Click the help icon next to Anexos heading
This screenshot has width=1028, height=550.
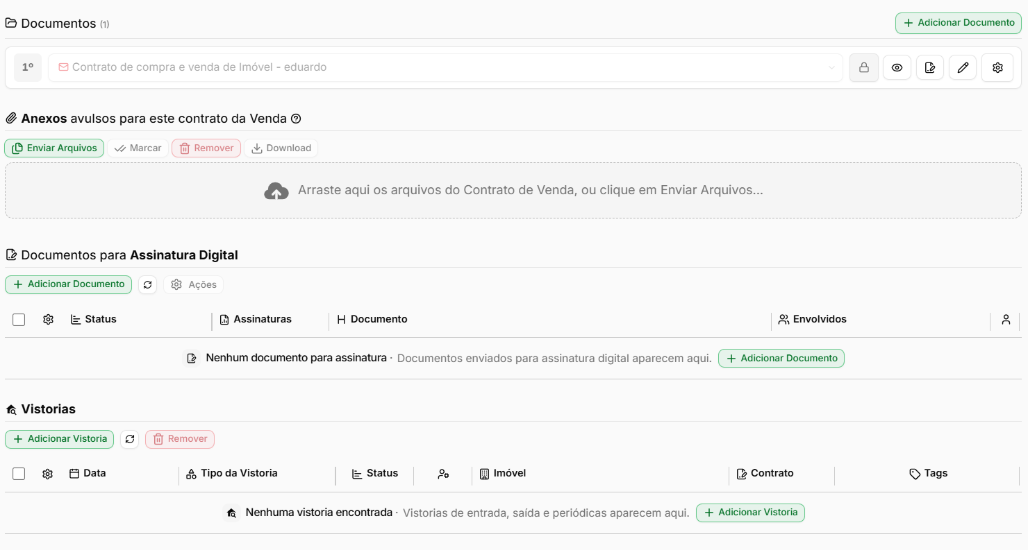(x=296, y=119)
